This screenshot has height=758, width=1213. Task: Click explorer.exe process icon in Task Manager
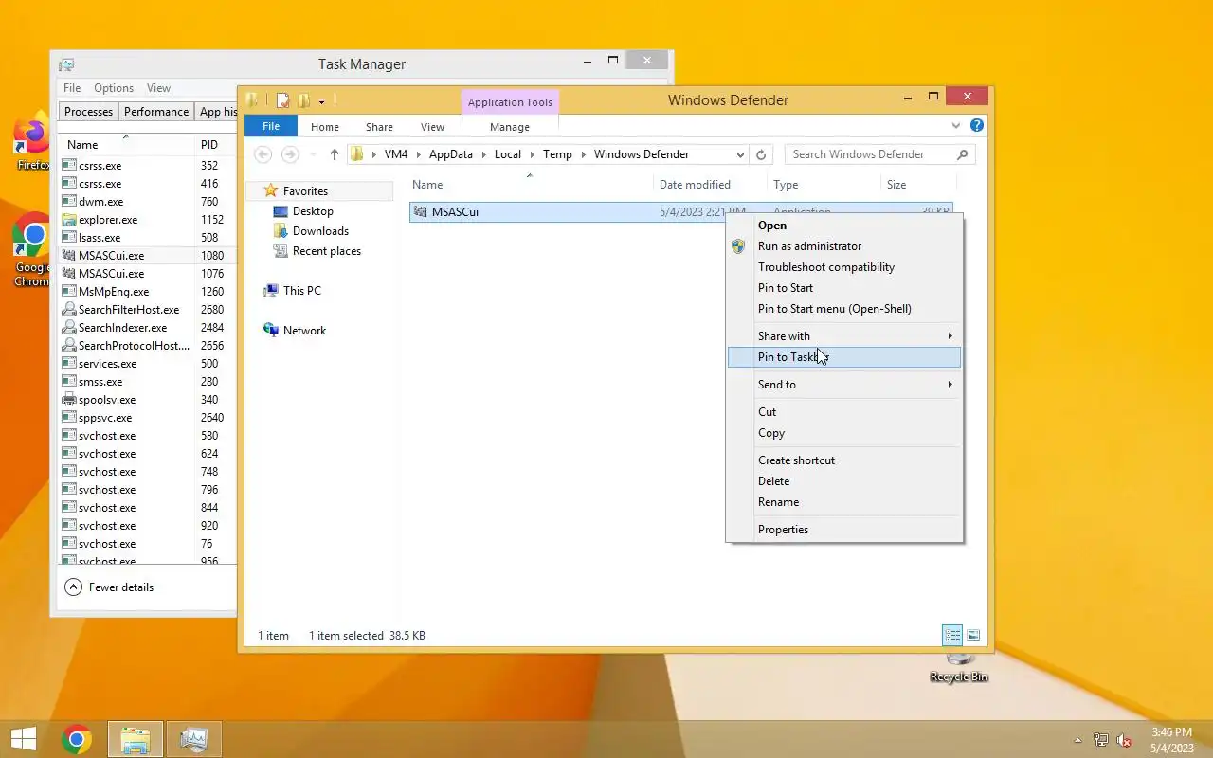pyautogui.click(x=68, y=219)
